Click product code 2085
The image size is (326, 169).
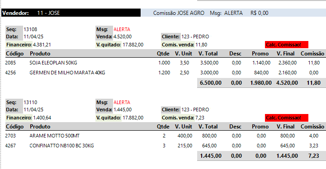click(10, 63)
